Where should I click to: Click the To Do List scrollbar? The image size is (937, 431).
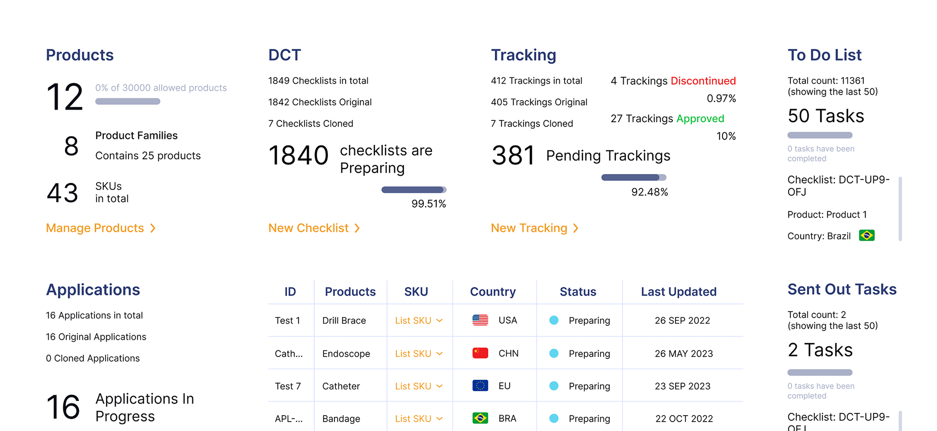pos(900,209)
